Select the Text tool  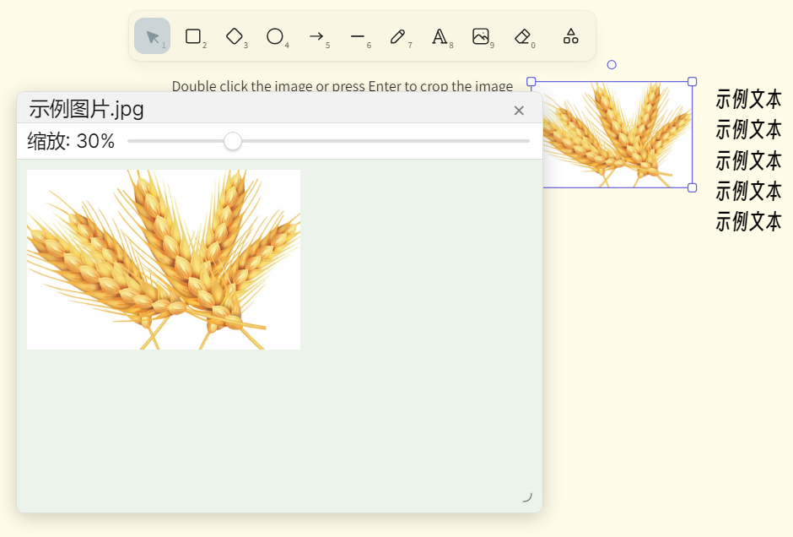[x=440, y=36]
